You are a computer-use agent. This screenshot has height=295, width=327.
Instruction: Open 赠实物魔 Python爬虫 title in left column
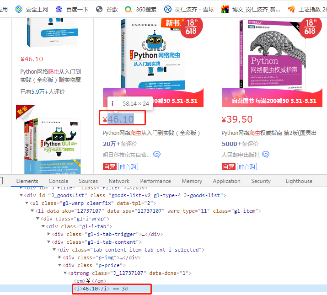50,76
